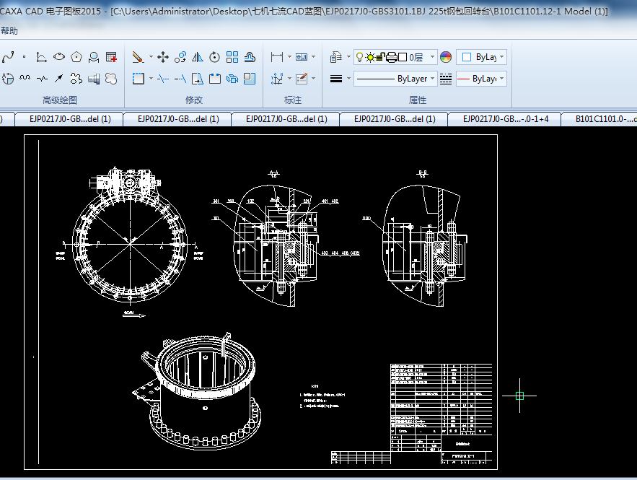The width and height of the screenshot is (637, 480).
Task: Open the 帮助 help menu
Action: pyautogui.click(x=9, y=31)
